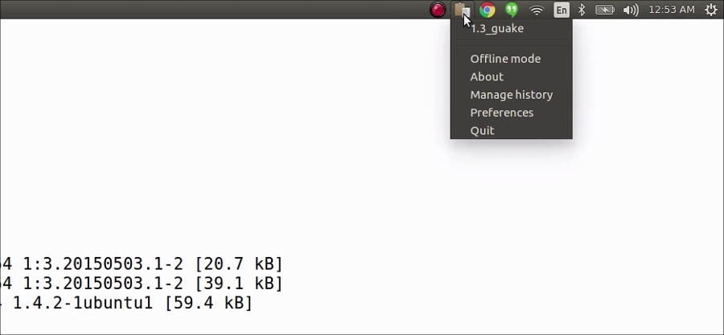Screen dimensions: 724x335
Task: Open Manage history
Action: [x=511, y=95]
